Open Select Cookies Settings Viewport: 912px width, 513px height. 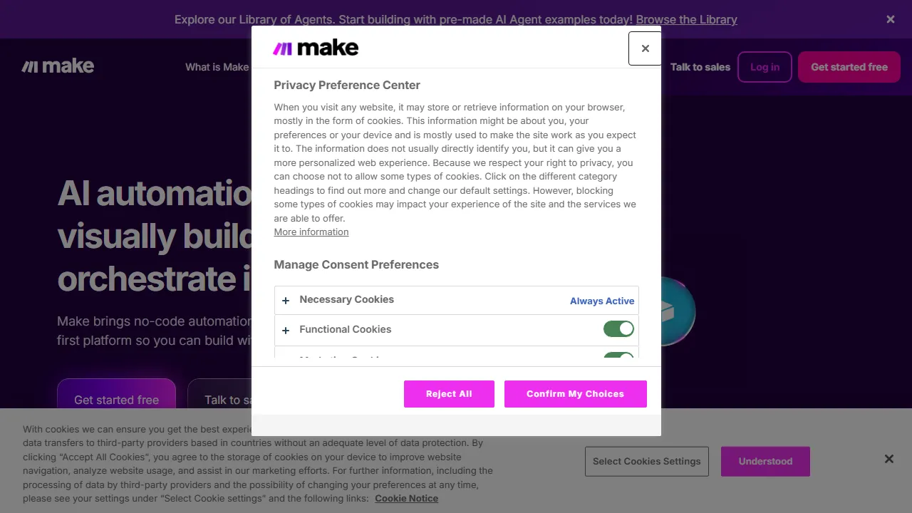click(646, 461)
